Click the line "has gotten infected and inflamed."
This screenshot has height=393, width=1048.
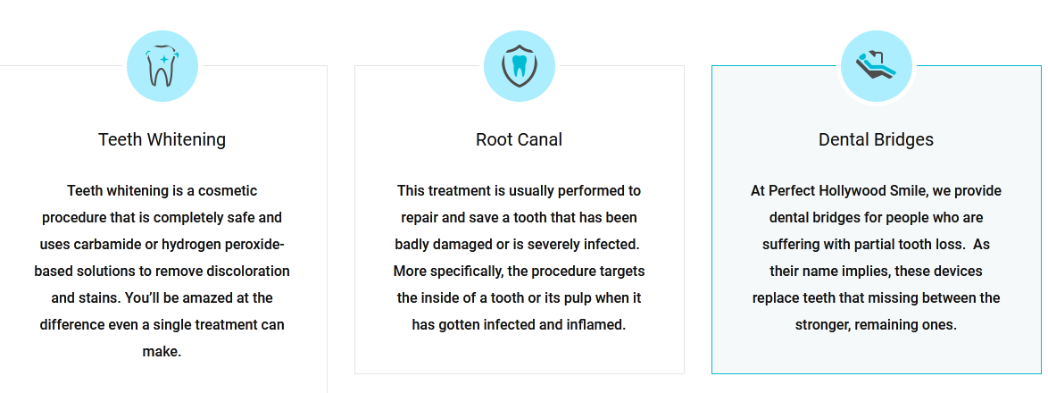(520, 325)
